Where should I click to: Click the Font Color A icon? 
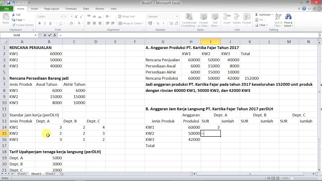[x=79, y=23]
